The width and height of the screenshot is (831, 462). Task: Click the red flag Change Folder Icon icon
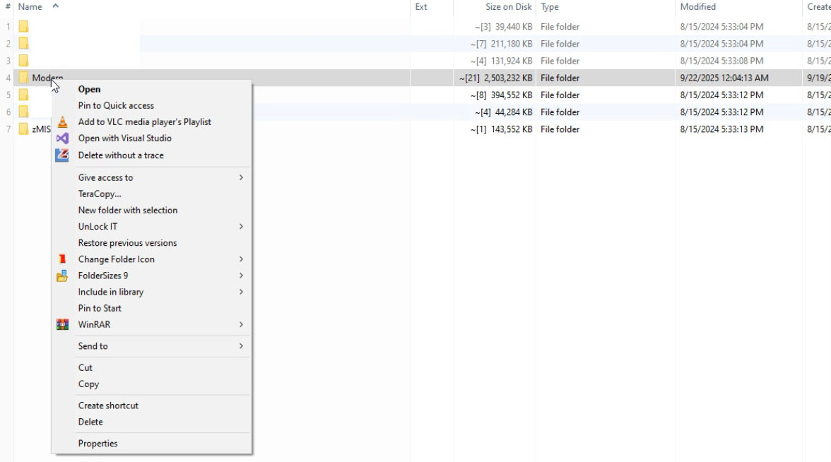pos(62,259)
